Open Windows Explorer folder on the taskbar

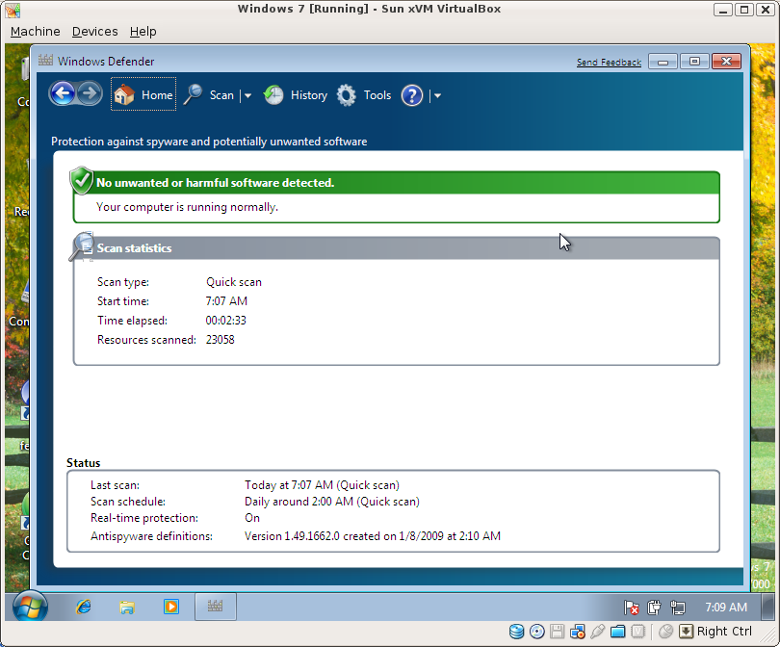click(126, 607)
